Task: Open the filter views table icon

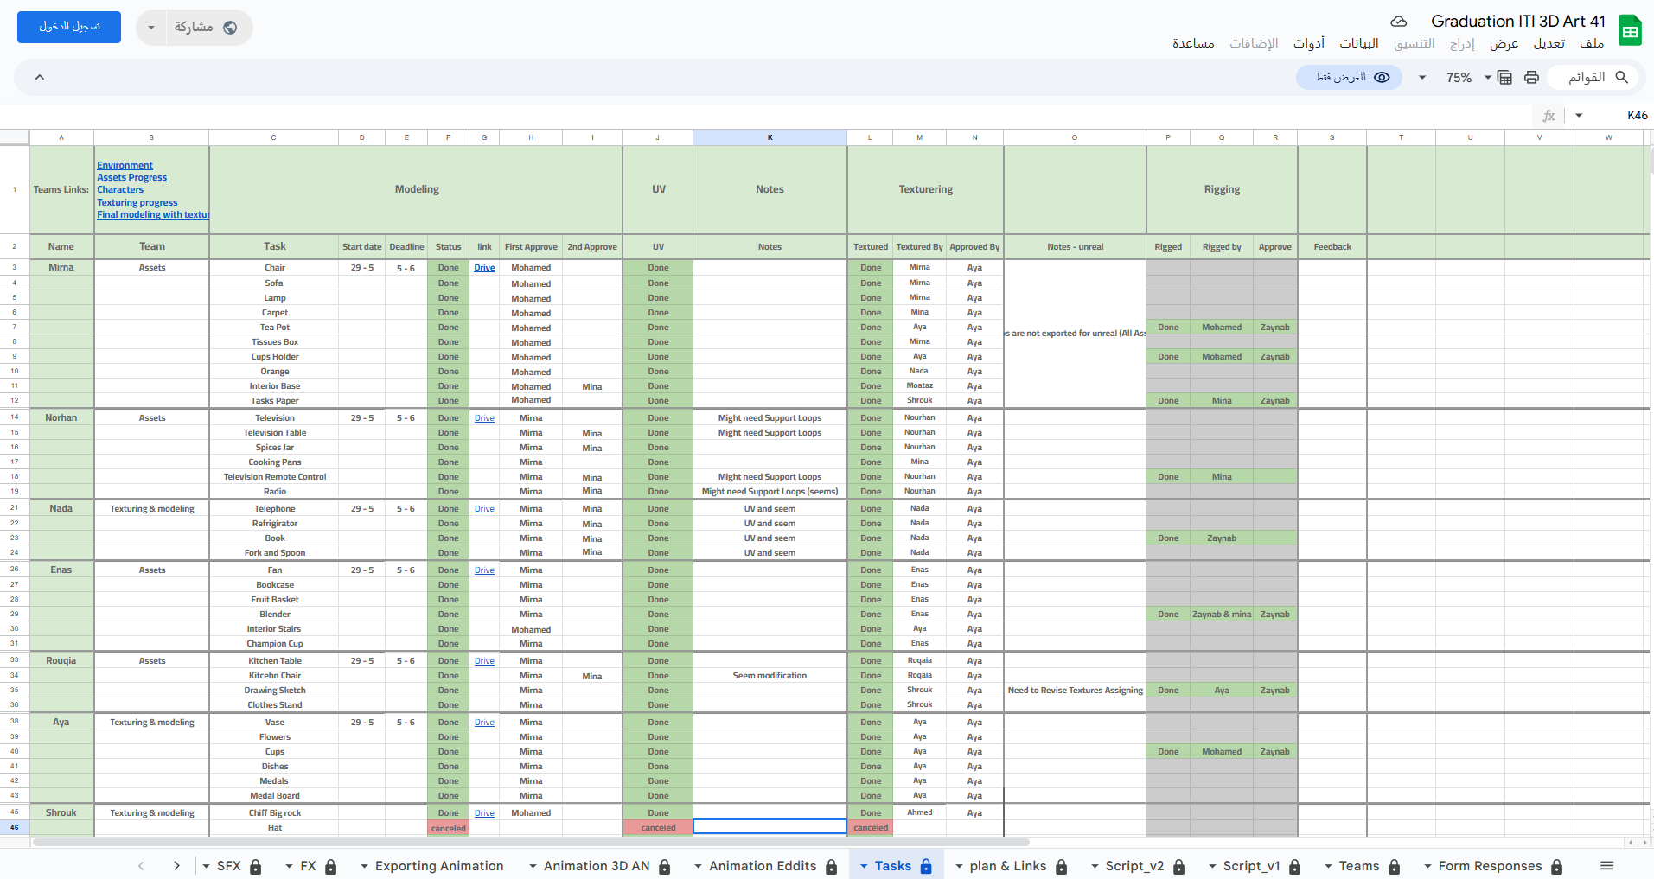Action: click(1504, 78)
